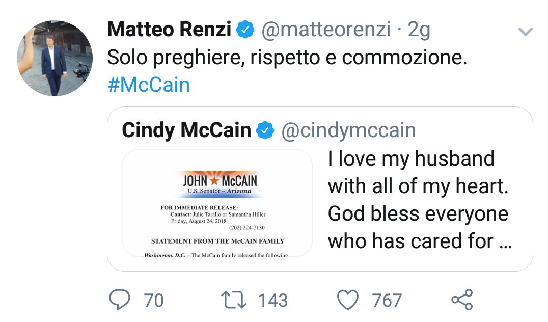Image resolution: width=548 pixels, height=322 pixels.
Task: Click the reply speech bubble icon
Action: point(120,300)
